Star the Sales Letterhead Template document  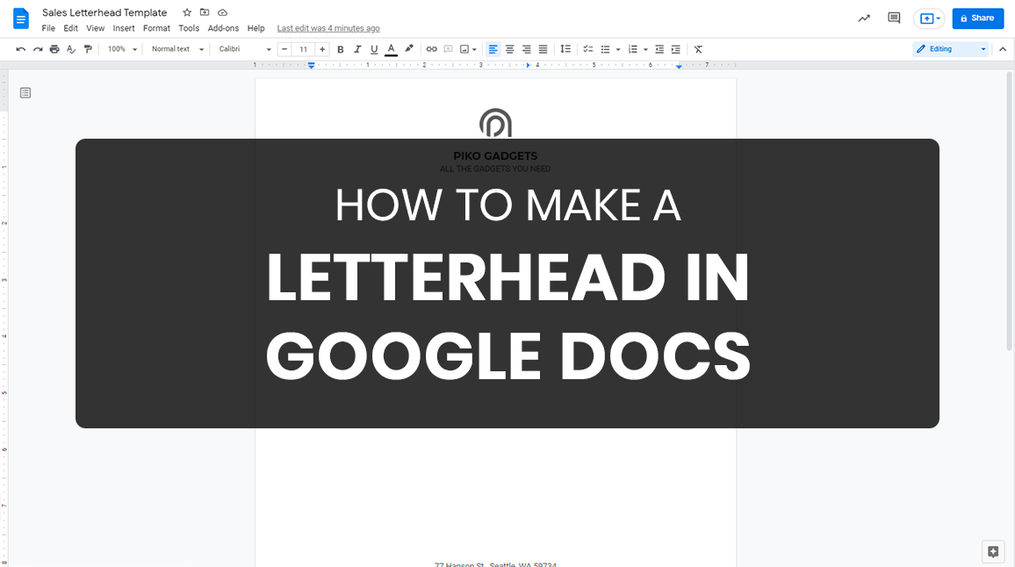coord(186,12)
